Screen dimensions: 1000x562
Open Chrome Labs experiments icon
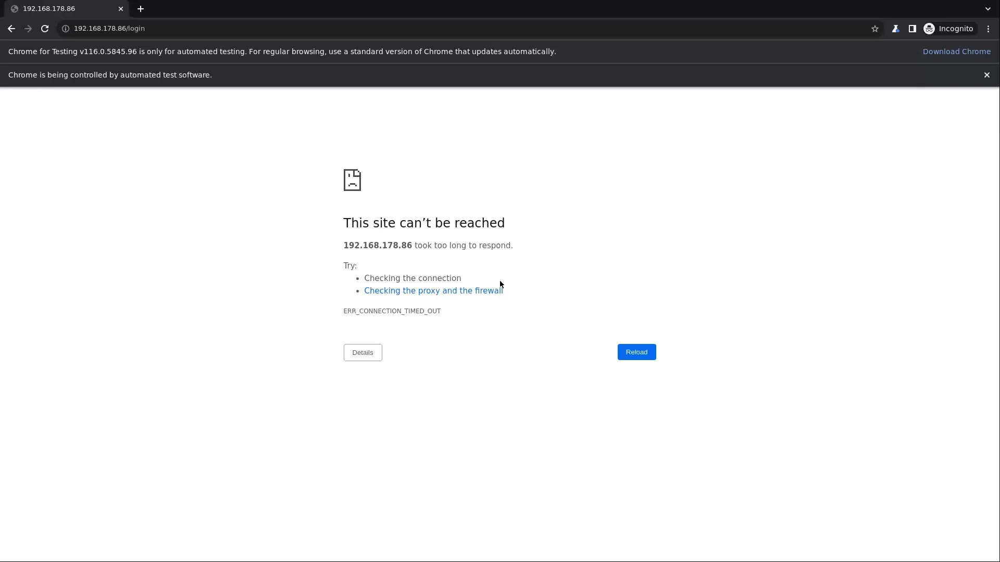coord(896,29)
